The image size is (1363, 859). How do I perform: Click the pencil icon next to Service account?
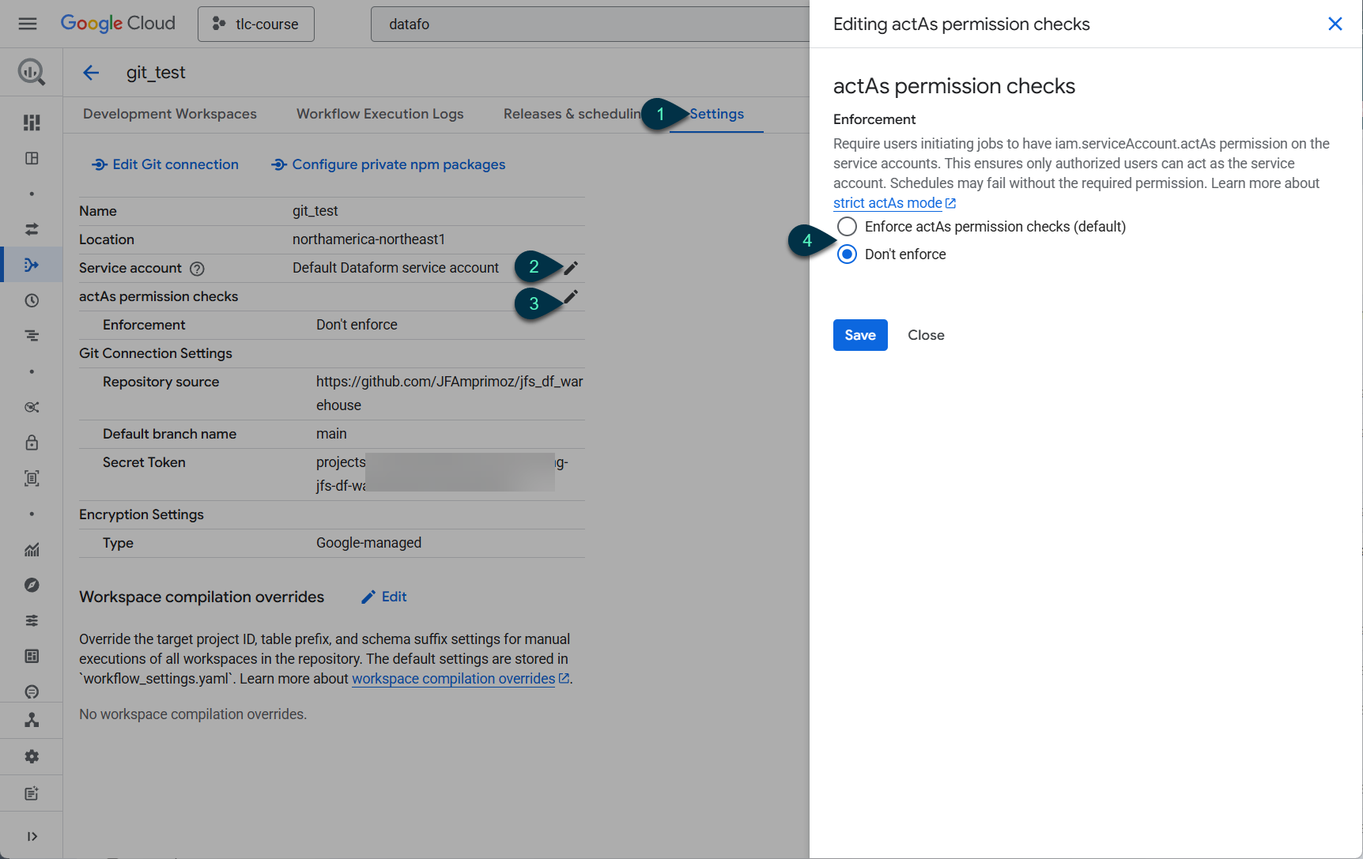pos(571,268)
